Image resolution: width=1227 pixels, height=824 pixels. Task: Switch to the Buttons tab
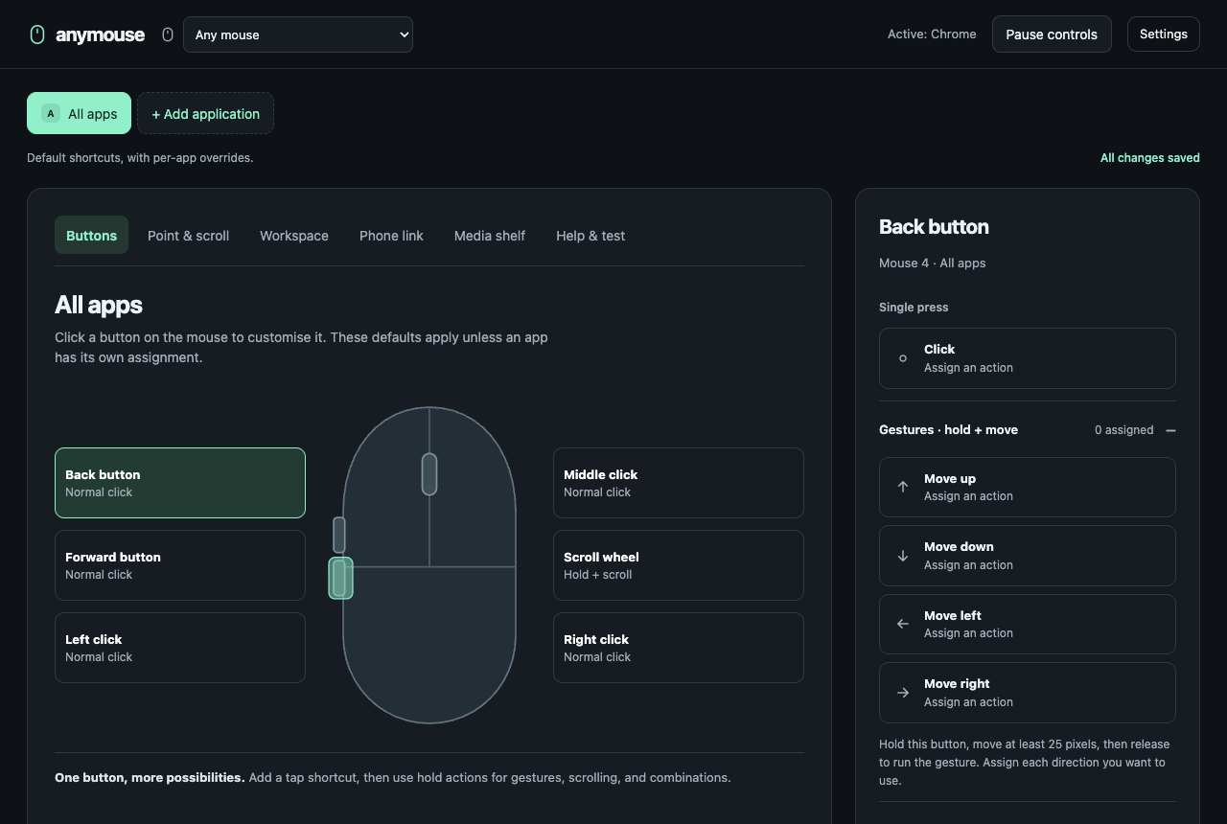click(x=92, y=236)
